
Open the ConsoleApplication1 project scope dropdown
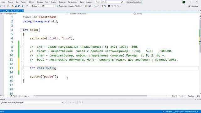[x=33, y=13]
